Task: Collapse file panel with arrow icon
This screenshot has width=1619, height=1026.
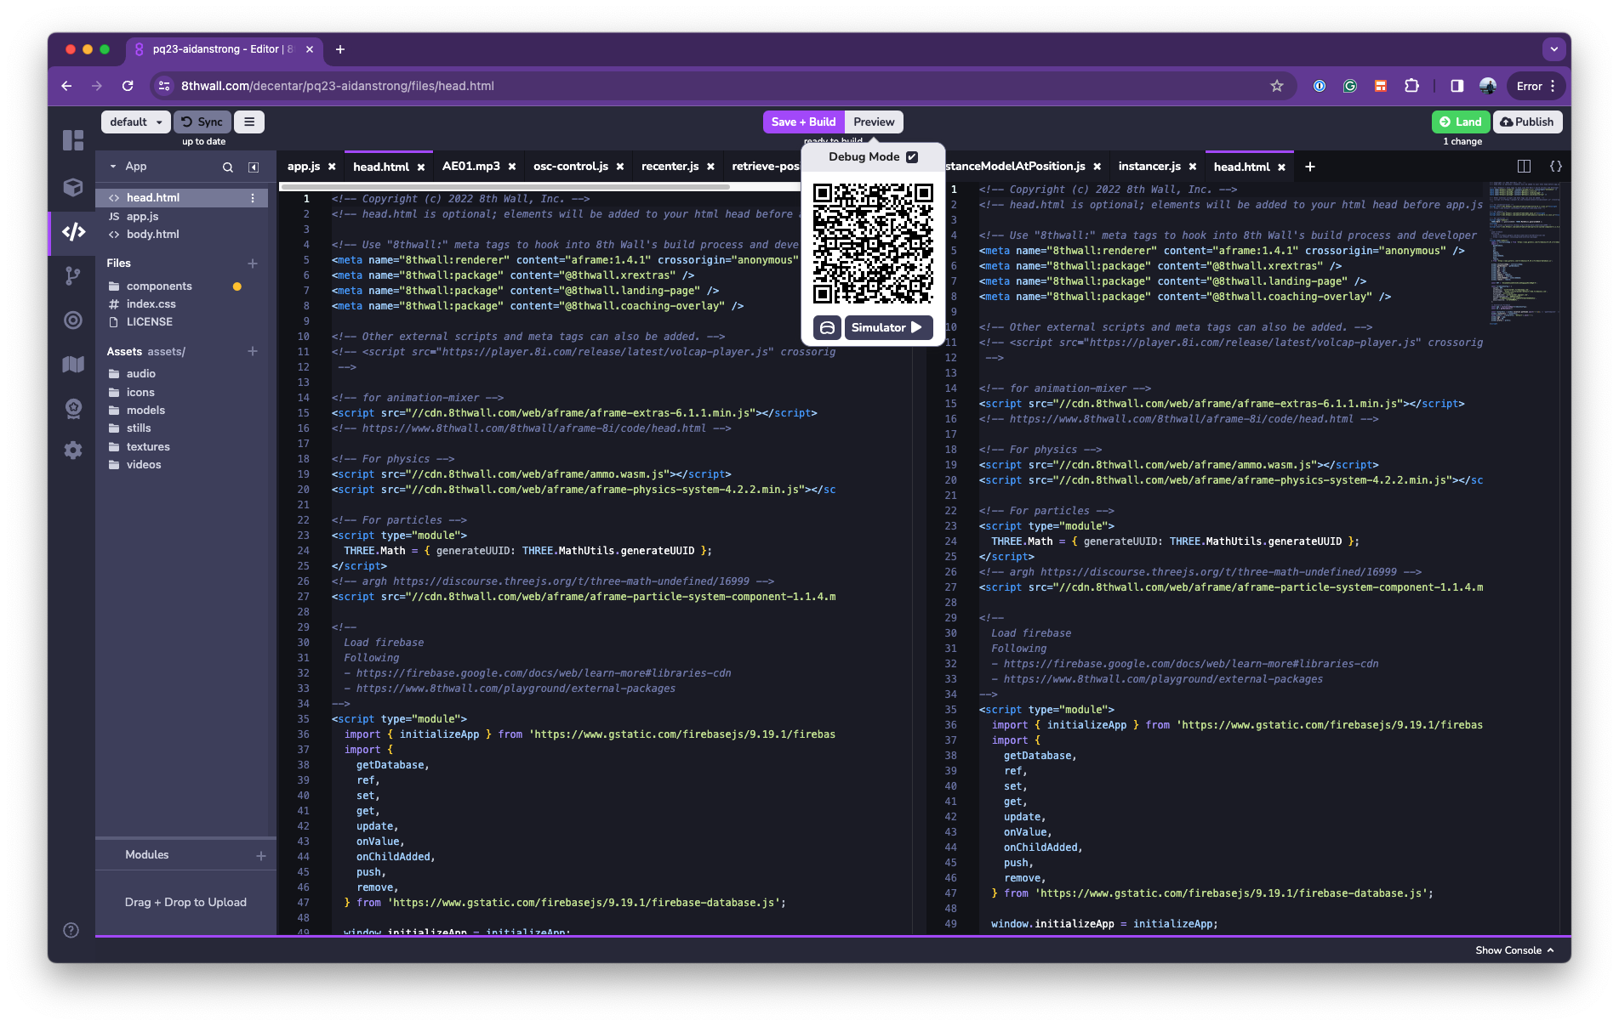Action: click(254, 167)
